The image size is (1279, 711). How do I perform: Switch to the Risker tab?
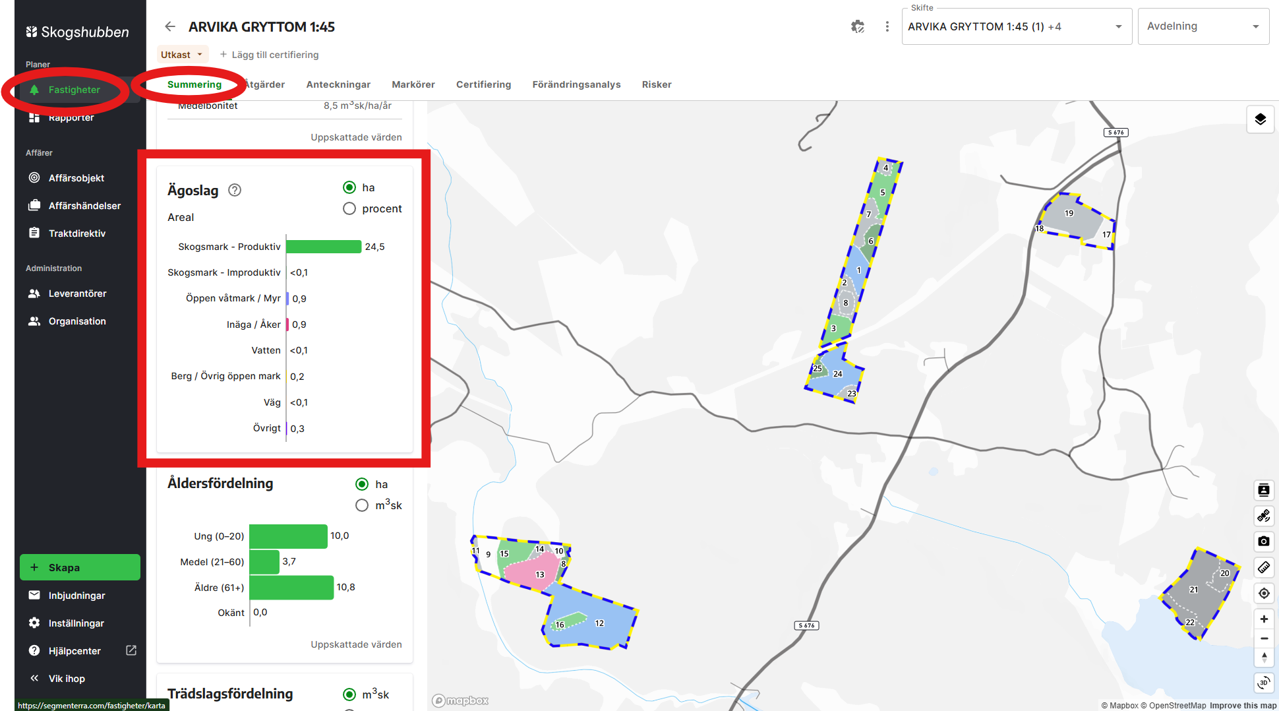click(657, 84)
